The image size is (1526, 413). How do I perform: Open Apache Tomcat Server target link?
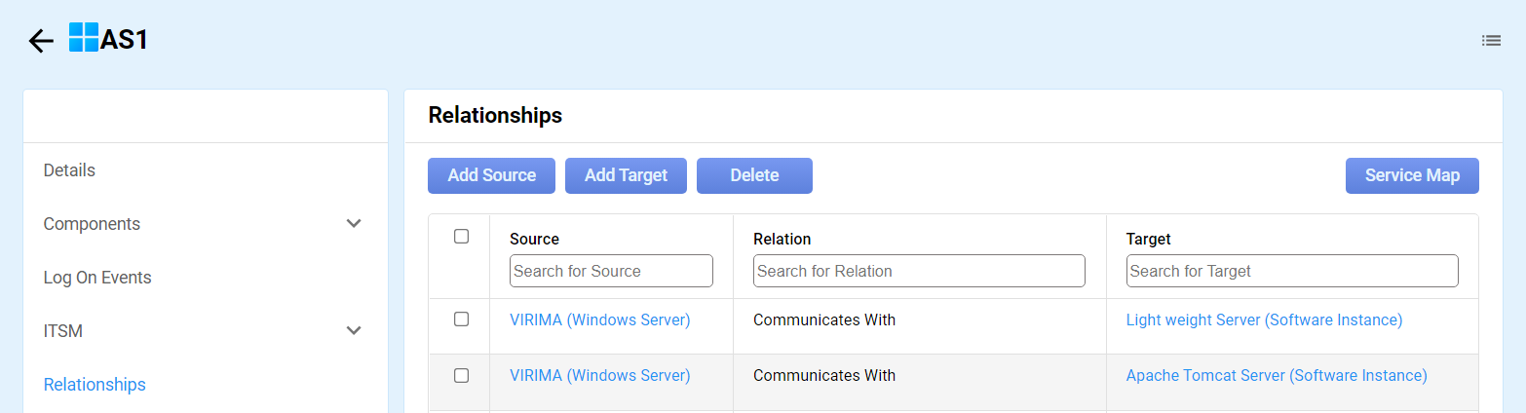pos(1276,376)
